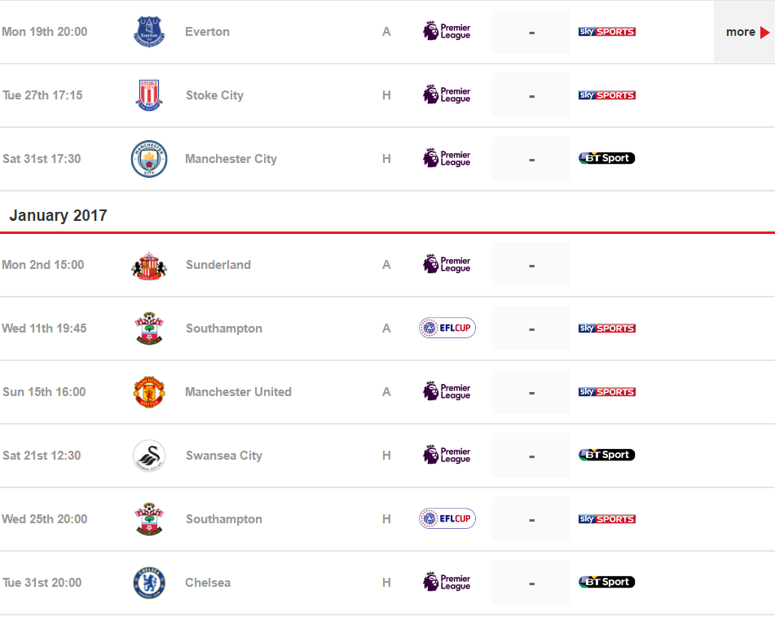Click the Stoke City club crest
Viewport: 775px width, 617px height.
coord(149,95)
